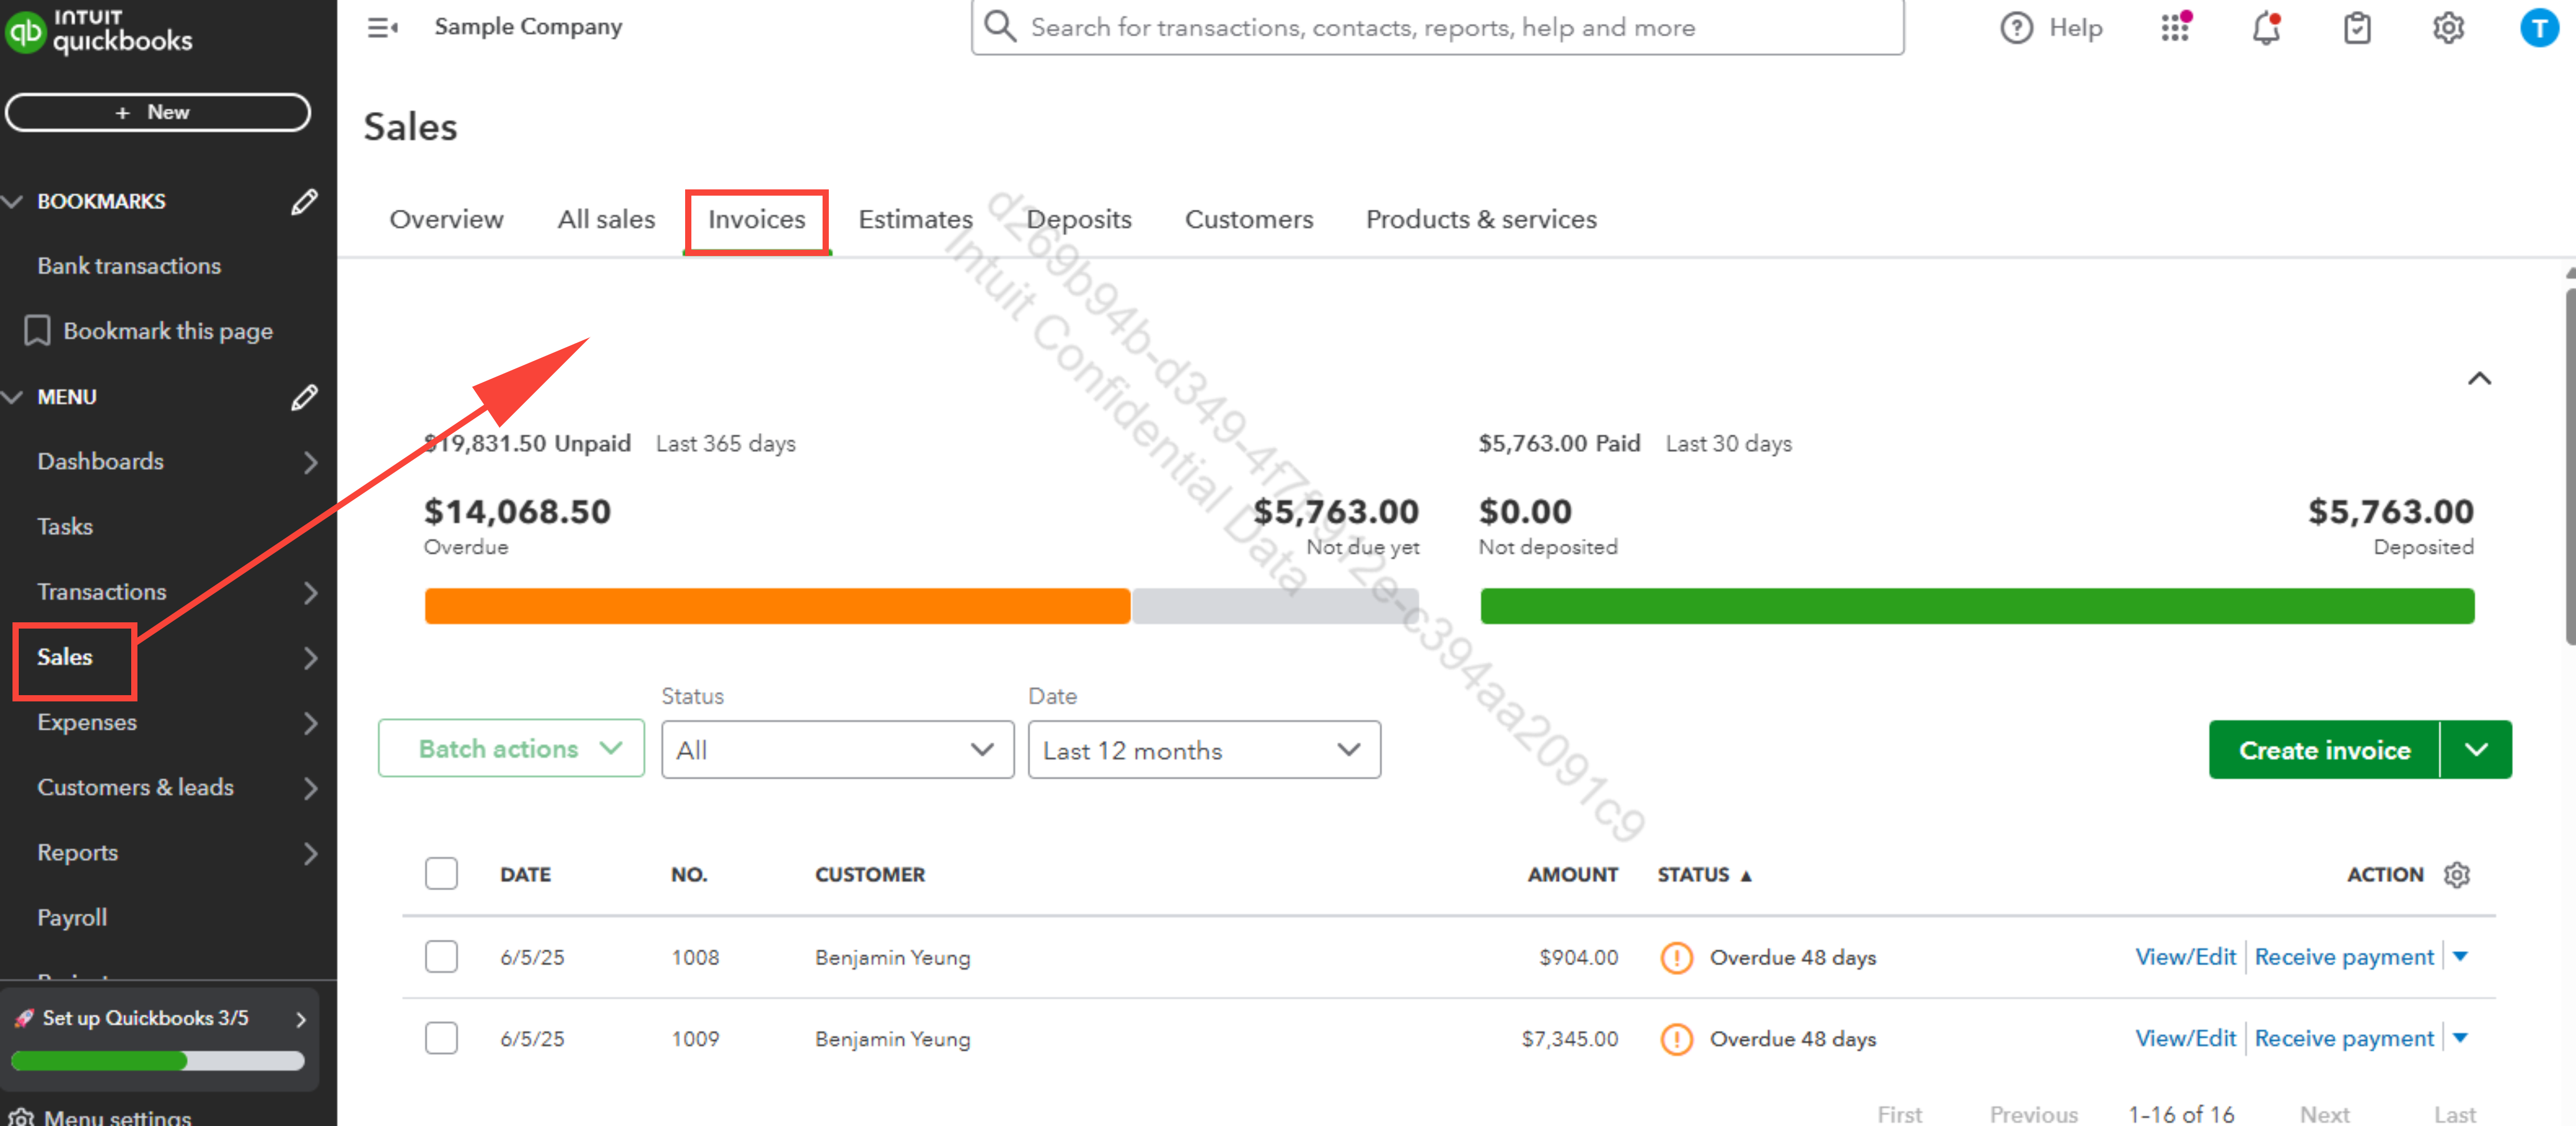The height and width of the screenshot is (1126, 2576).
Task: Click the page vertical scrollbar
Action: click(2570, 467)
